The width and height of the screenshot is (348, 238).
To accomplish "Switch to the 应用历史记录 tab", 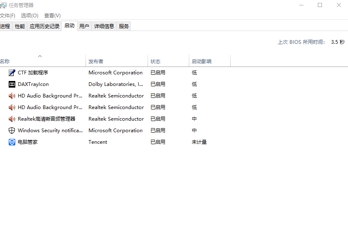I will click(44, 26).
